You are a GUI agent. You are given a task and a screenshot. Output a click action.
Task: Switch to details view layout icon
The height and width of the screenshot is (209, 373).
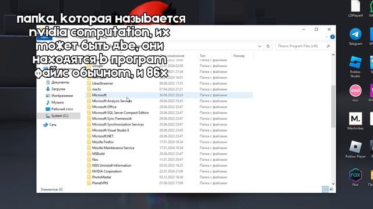click(325, 189)
